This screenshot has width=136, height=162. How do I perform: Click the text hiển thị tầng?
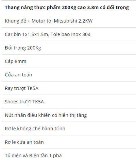pyautogui.click(x=73, y=115)
